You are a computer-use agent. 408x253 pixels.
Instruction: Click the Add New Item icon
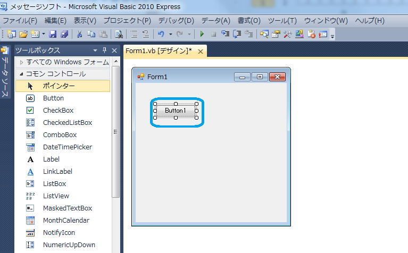35,34
